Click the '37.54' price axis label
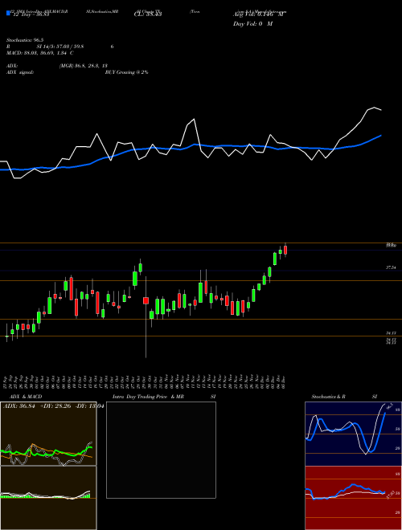The image size is (402, 530). click(392, 267)
